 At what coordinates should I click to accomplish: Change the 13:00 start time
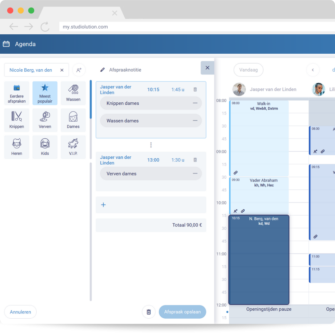point(153,160)
